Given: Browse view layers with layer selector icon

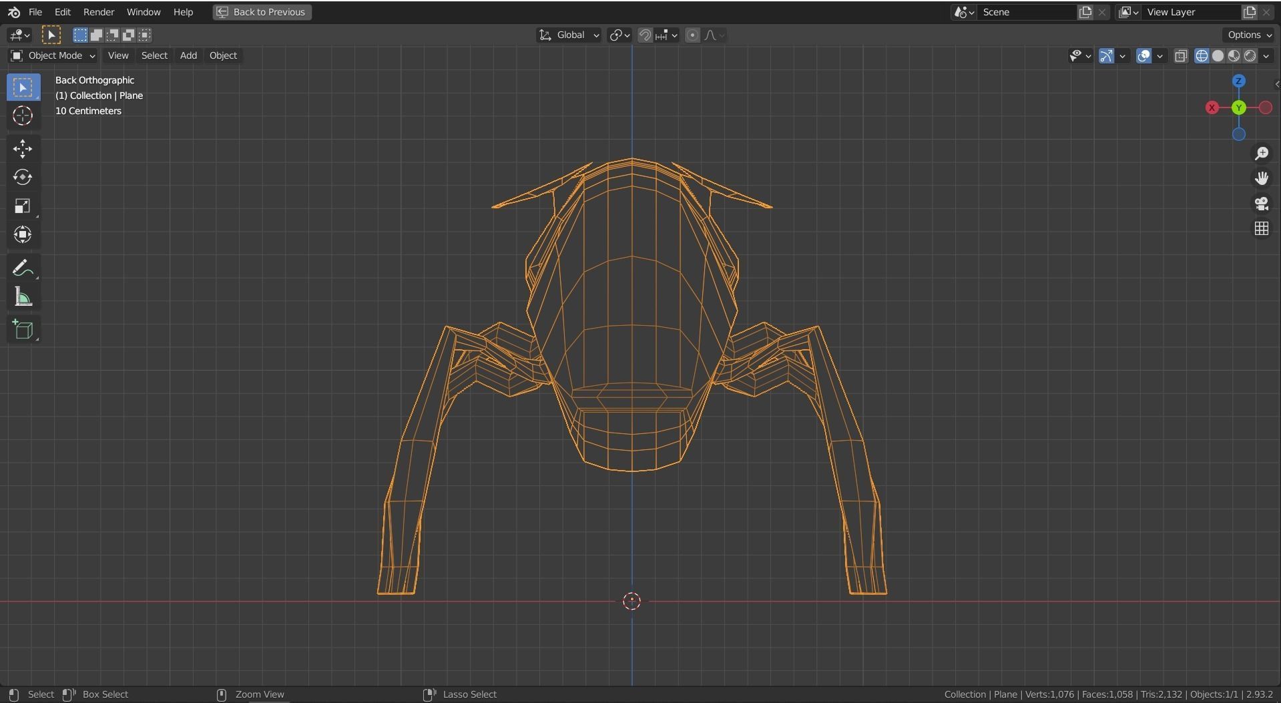Looking at the screenshot, I should tap(1128, 12).
